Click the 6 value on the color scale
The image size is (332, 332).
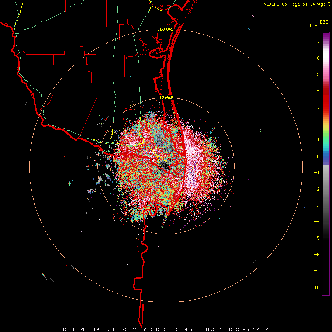(x=318, y=58)
